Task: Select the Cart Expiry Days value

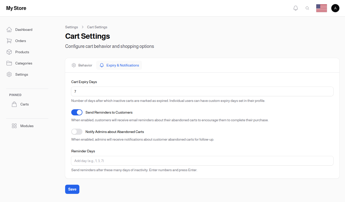Action: pos(202,91)
